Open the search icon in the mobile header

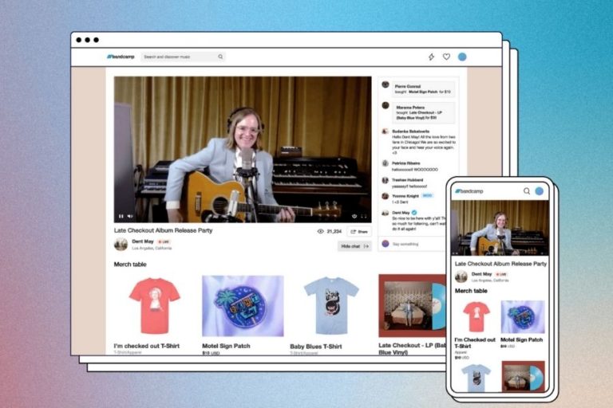pyautogui.click(x=527, y=191)
